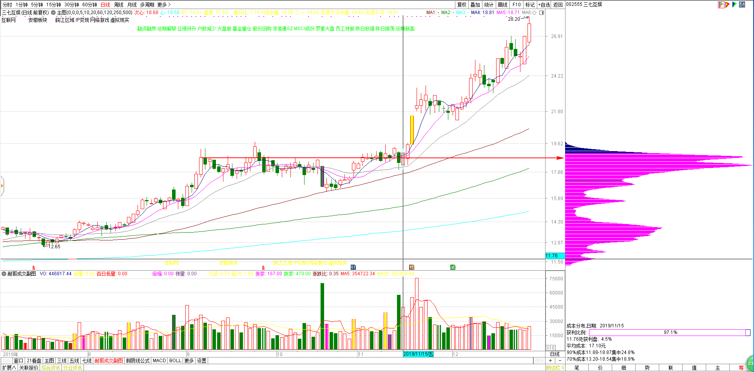Switch side panel to 势 tab

(x=647, y=368)
